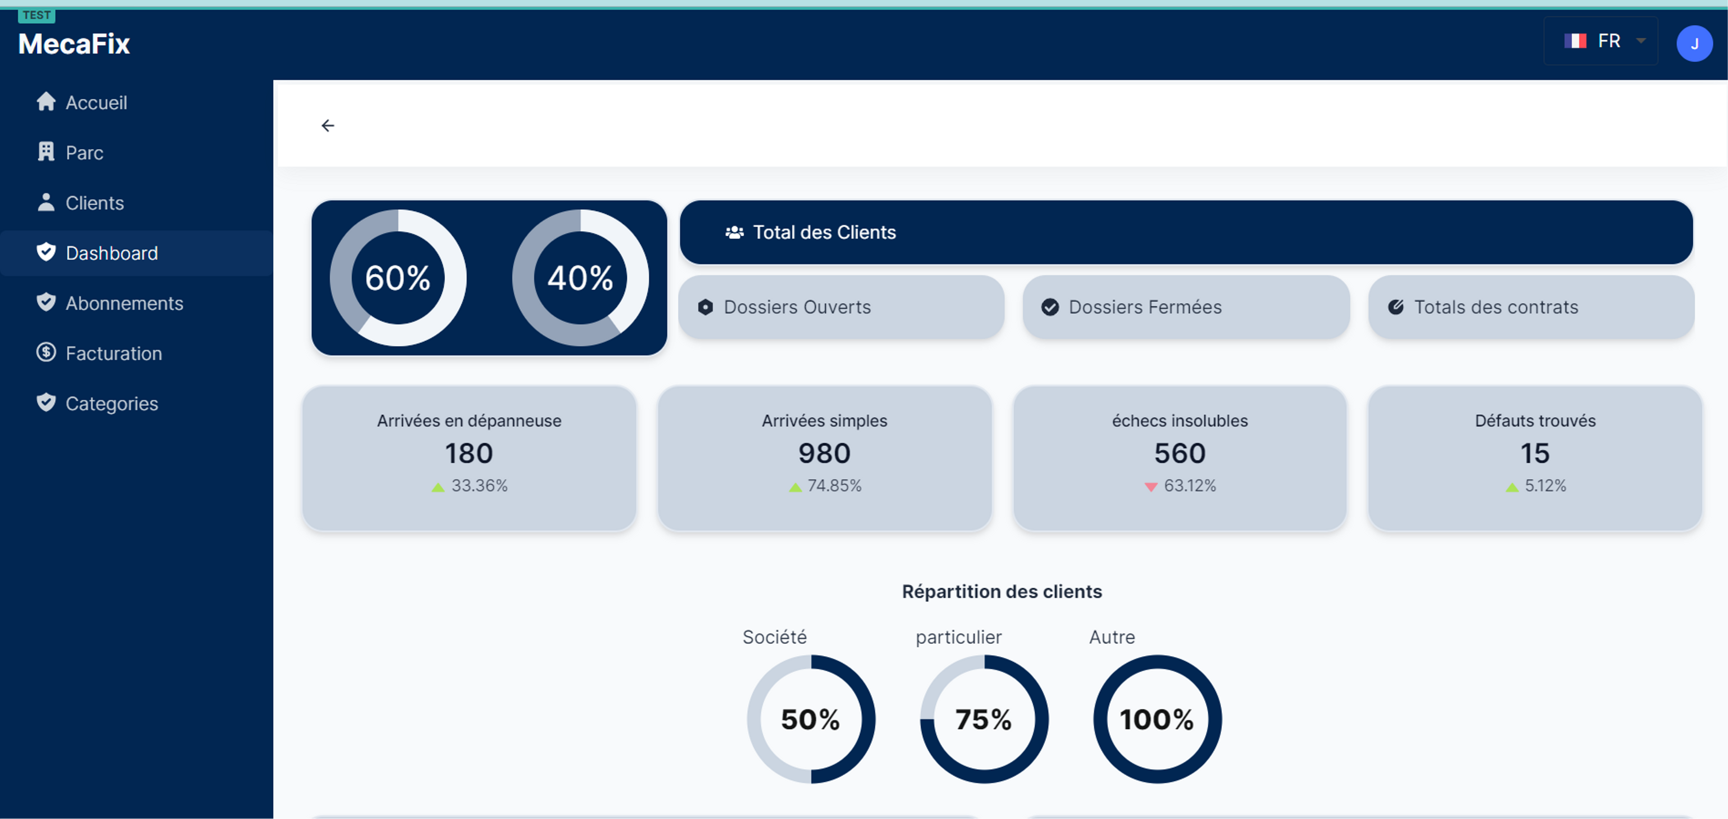Screen dimensions: 1728x819
Task: Click the Accueil home icon
Action: pyautogui.click(x=45, y=102)
